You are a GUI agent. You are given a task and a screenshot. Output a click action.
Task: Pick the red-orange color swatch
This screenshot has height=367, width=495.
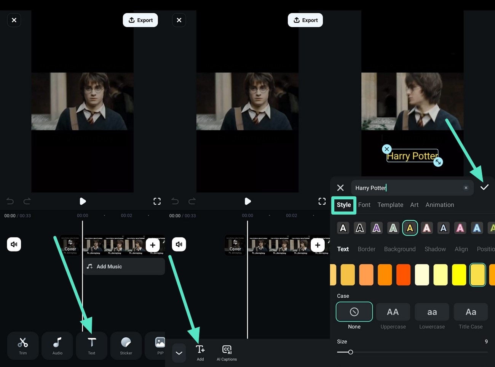click(403, 275)
